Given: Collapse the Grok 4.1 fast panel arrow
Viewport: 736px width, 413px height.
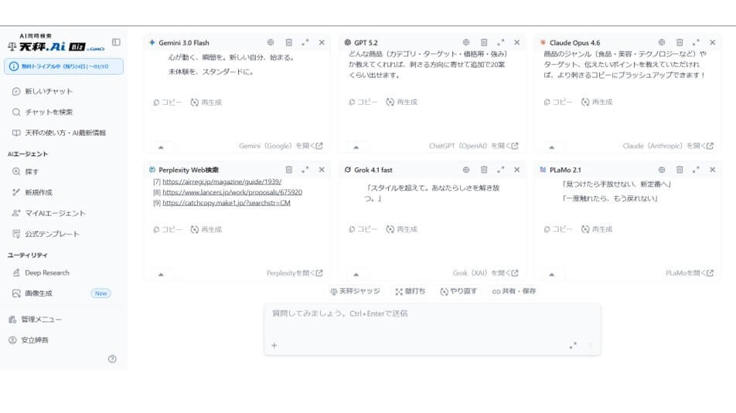Looking at the screenshot, I should pos(356,274).
